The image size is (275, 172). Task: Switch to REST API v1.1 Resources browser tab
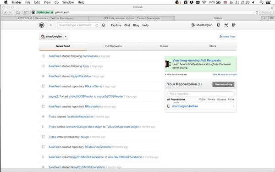tap(45, 18)
